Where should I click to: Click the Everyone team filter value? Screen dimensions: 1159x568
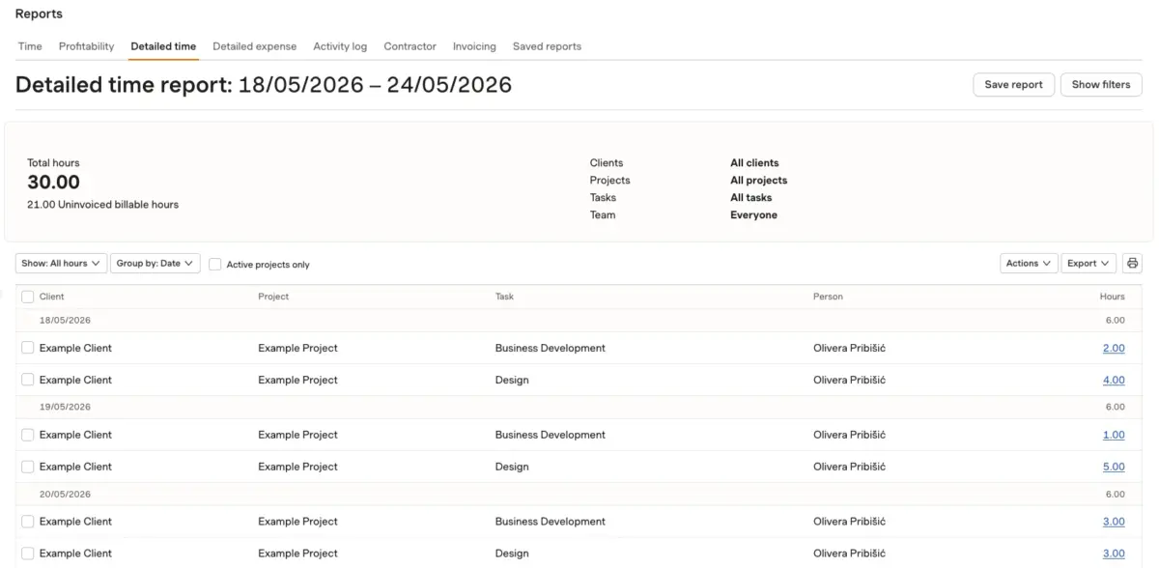click(753, 215)
